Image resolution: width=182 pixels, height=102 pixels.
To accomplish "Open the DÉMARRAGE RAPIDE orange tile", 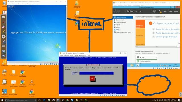I will [x=140, y=24].
